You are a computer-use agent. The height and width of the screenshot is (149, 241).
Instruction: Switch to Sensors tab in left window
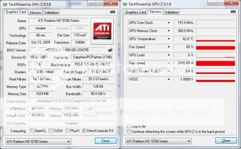tap(35, 13)
